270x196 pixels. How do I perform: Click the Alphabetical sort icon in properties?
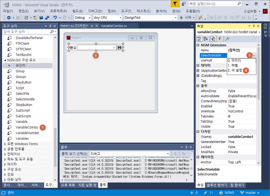[x=206, y=39]
